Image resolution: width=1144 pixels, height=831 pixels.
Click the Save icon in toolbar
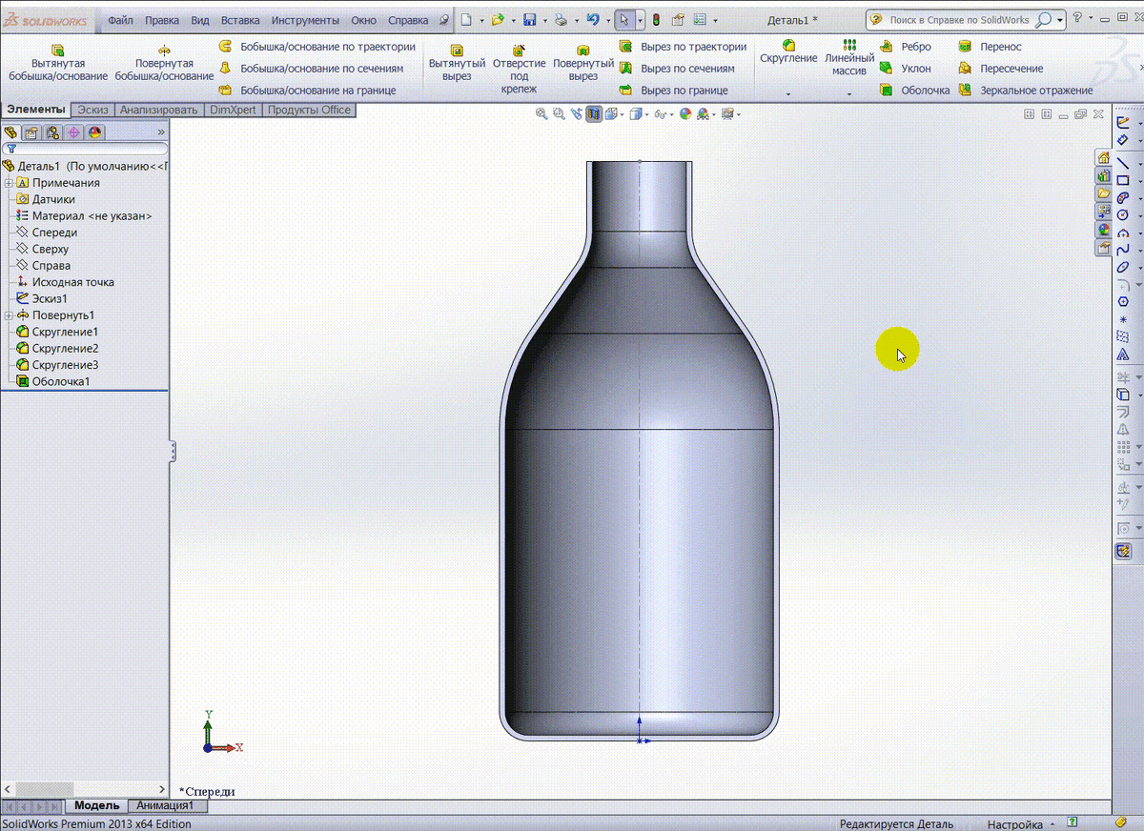pos(529,19)
